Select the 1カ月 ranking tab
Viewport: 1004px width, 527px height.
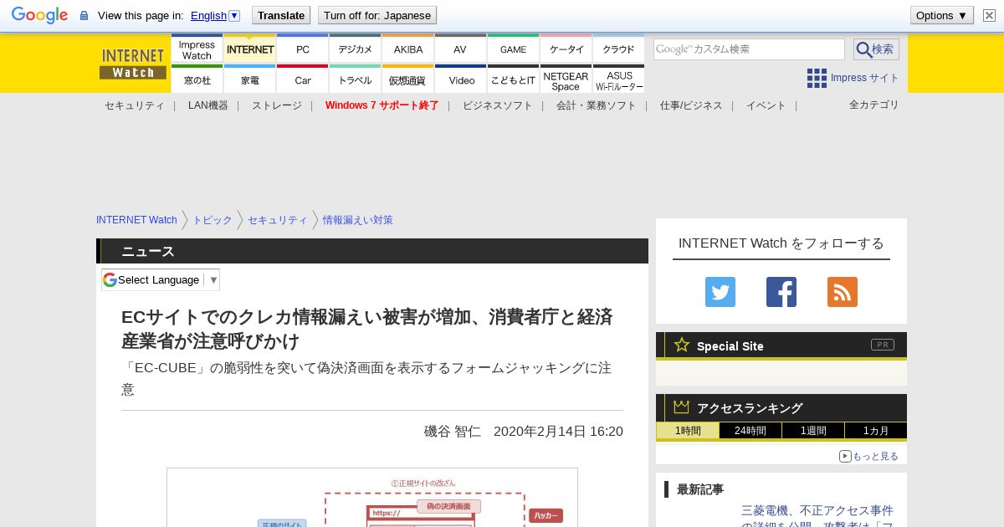tap(876, 431)
